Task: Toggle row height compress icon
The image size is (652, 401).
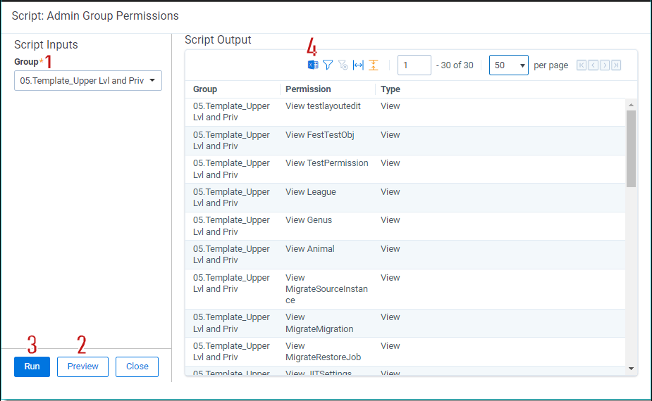Action: tap(374, 65)
